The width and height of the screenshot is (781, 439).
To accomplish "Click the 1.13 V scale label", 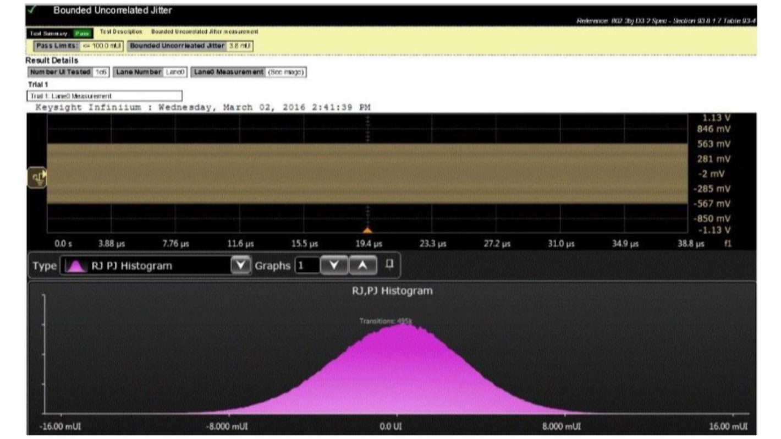I will click(x=717, y=118).
